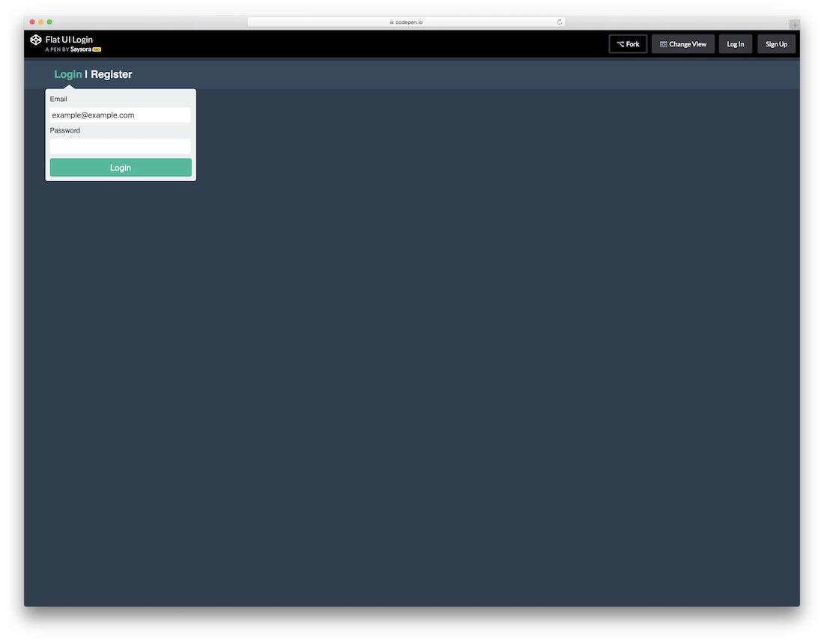Select the green Login tab heading

coord(67,74)
